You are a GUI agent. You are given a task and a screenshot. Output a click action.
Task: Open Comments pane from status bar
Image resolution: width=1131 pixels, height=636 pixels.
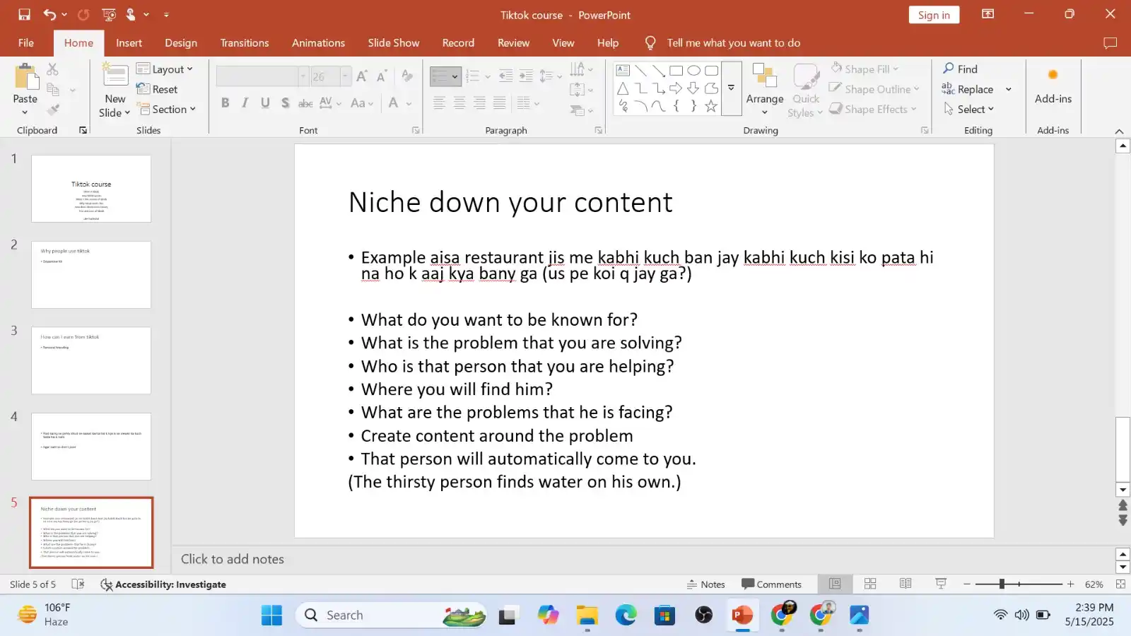coord(771,584)
